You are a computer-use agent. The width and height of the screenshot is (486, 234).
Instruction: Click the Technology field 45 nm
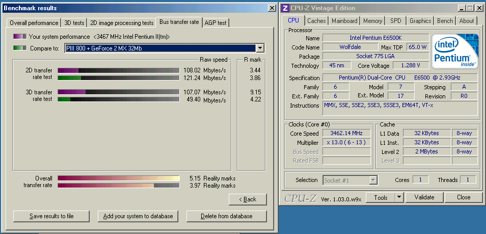pos(337,65)
